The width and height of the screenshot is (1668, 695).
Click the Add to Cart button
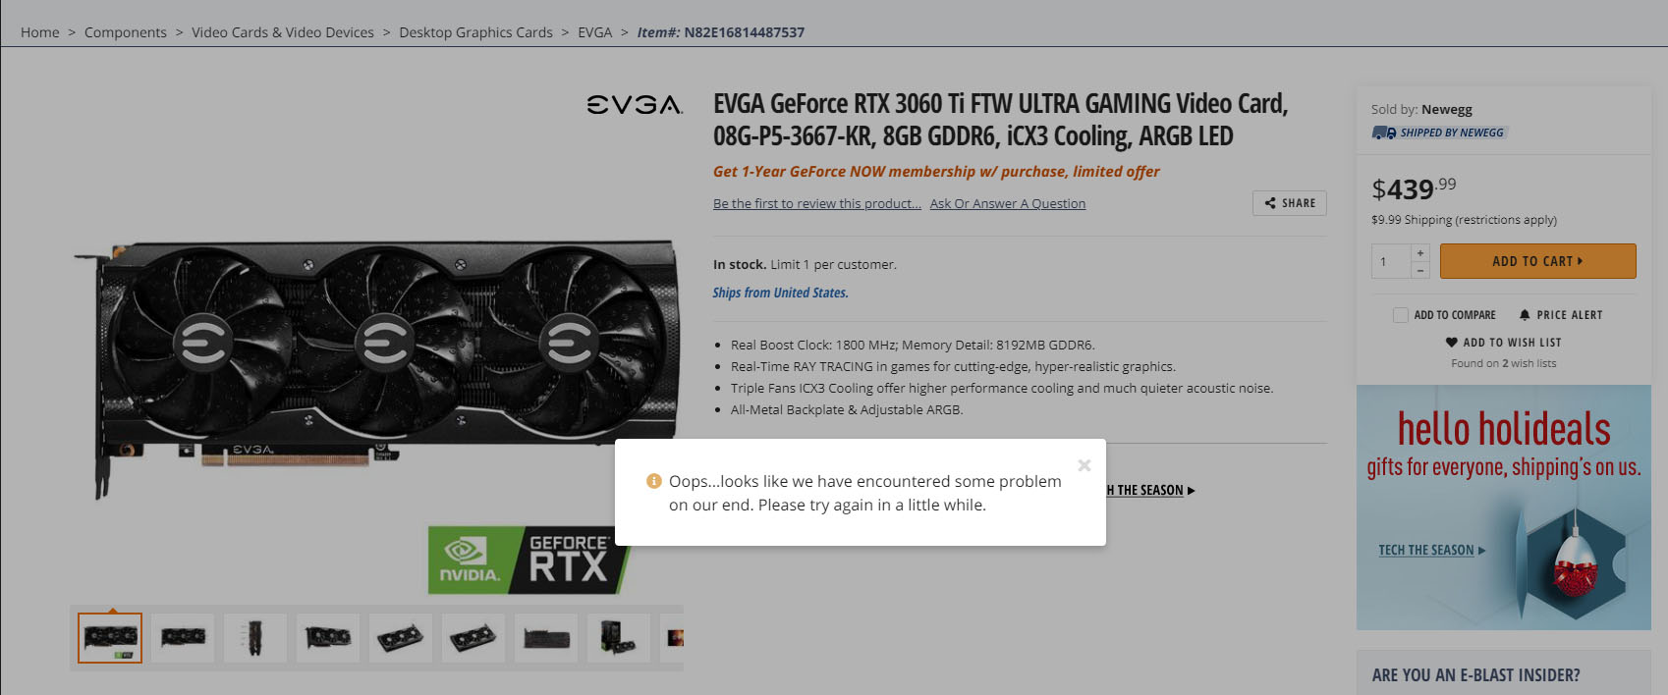tap(1538, 261)
